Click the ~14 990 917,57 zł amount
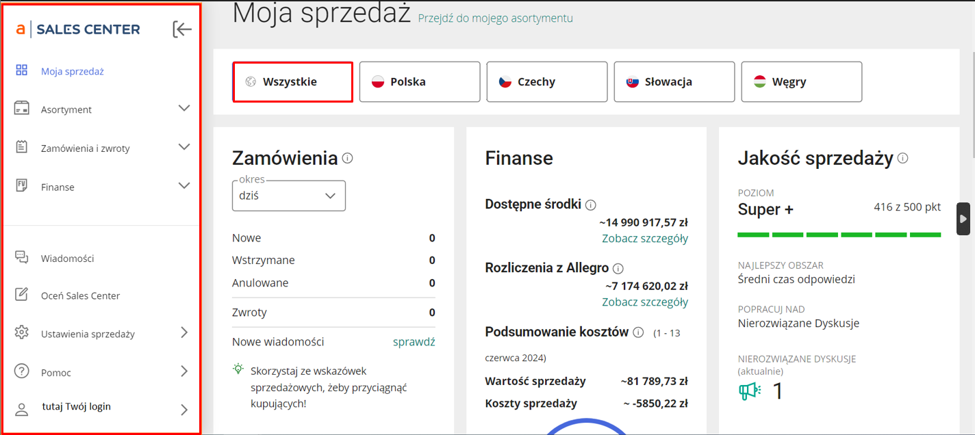 click(x=644, y=222)
